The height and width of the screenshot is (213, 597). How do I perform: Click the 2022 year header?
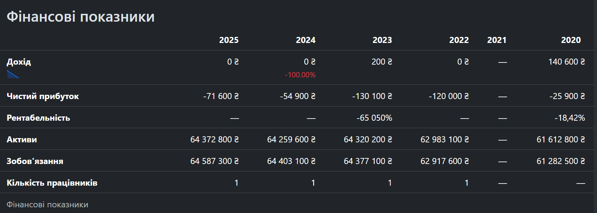(x=459, y=40)
